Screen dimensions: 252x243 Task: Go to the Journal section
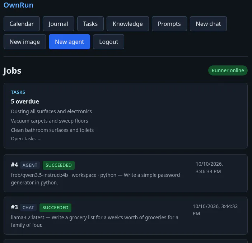pyautogui.click(x=59, y=24)
